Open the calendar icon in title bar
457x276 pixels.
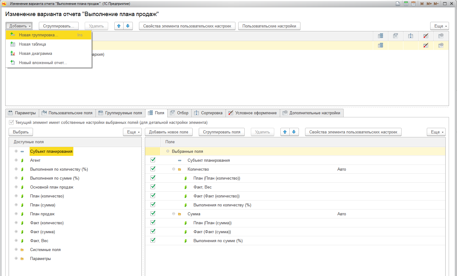tap(413, 4)
